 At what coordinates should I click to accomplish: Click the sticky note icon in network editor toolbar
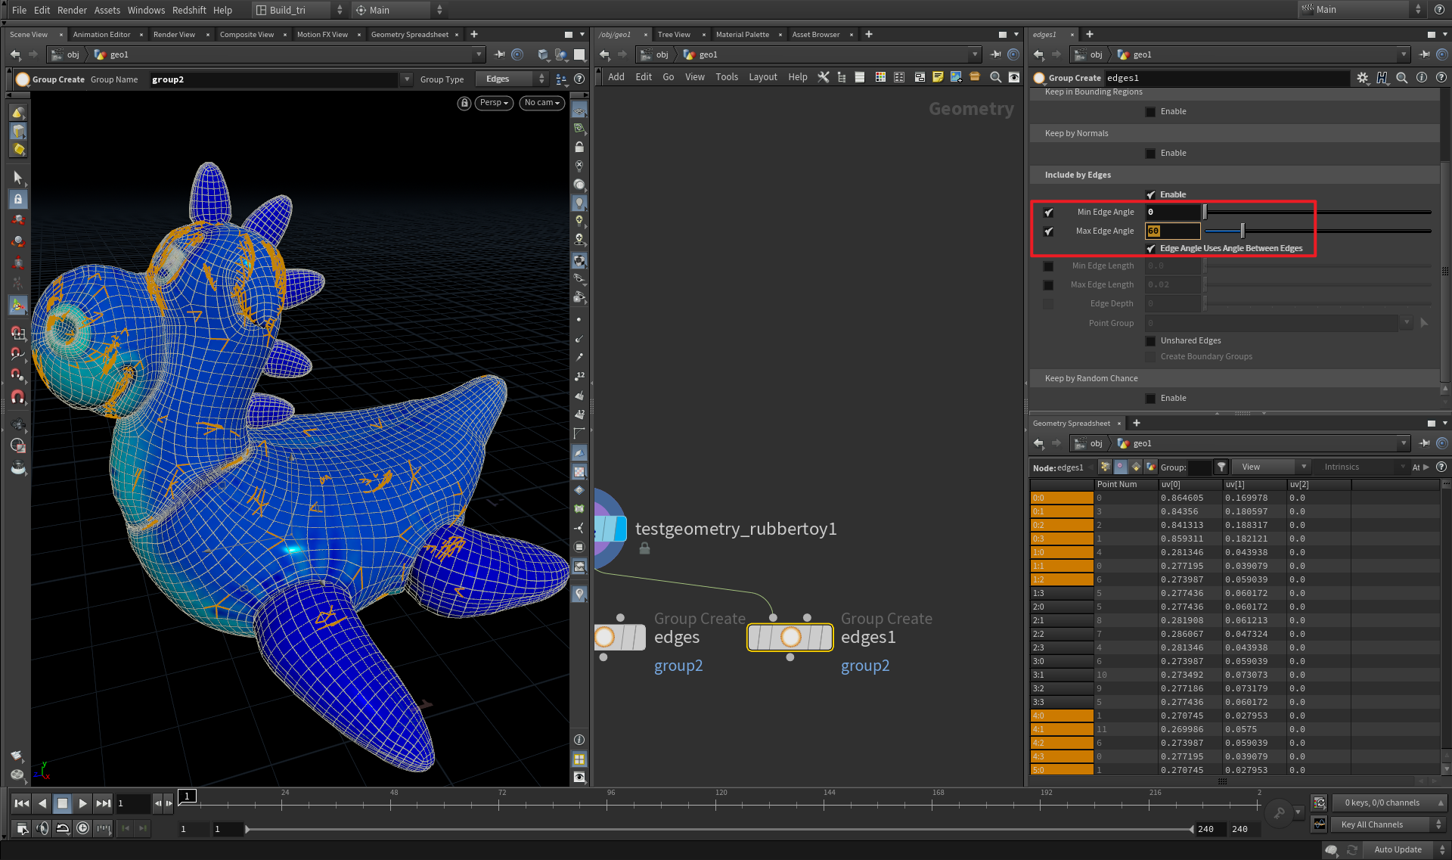coord(938,77)
